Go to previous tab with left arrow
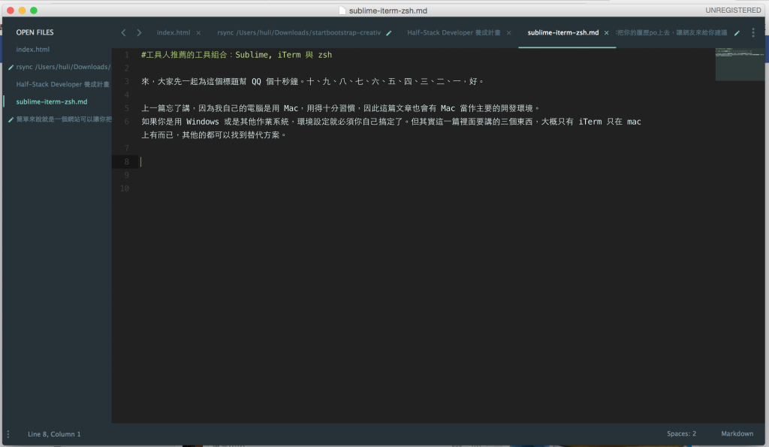The height and width of the screenshot is (447, 769). [123, 32]
